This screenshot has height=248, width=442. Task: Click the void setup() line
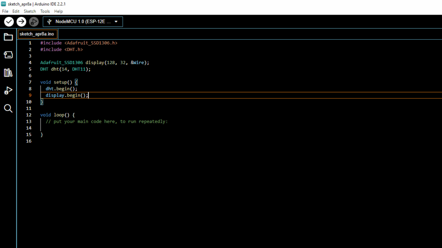pyautogui.click(x=59, y=82)
